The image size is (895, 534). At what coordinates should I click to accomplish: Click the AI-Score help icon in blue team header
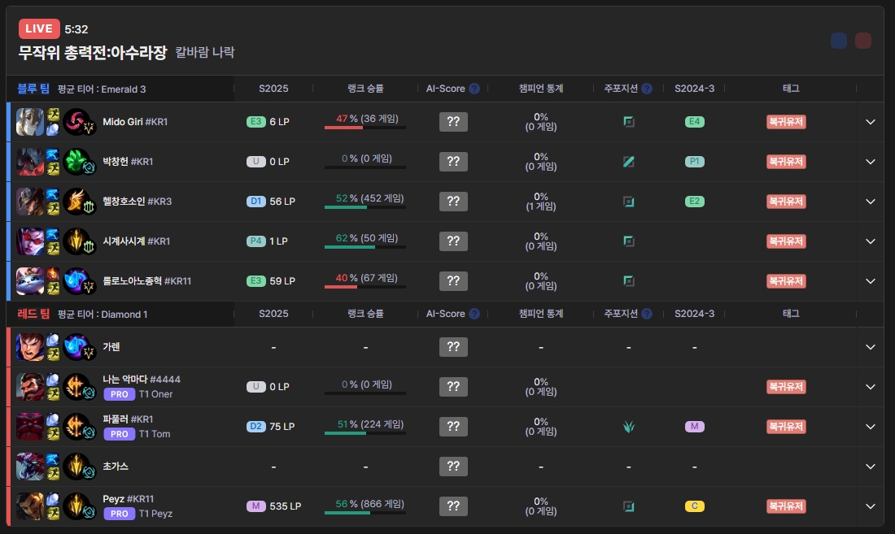click(474, 89)
